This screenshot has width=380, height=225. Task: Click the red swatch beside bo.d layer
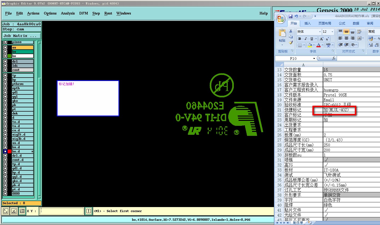(x=9, y=151)
